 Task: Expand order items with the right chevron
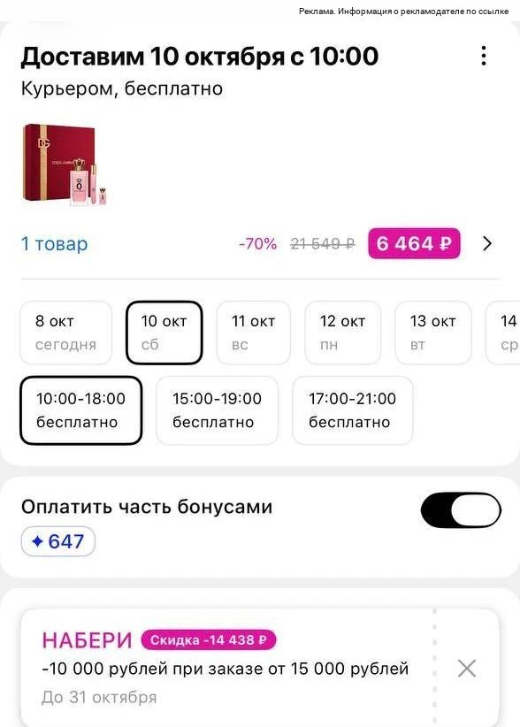pos(487,243)
